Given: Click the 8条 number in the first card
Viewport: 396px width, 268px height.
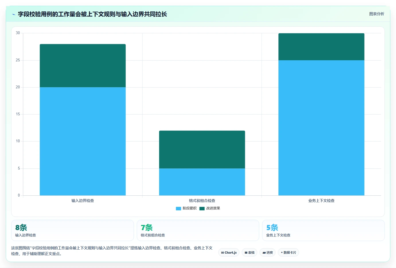Looking at the screenshot, I should [x=21, y=228].
